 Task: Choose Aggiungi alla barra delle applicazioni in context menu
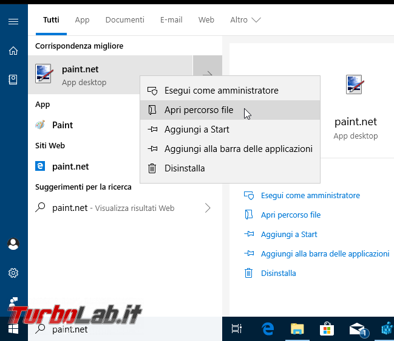click(230, 149)
